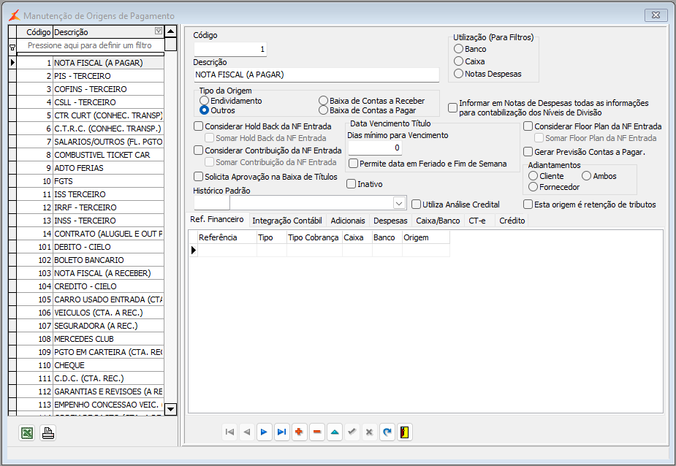
Task: Enable Considerar Hold Back da NF Entrada
Action: (x=198, y=126)
